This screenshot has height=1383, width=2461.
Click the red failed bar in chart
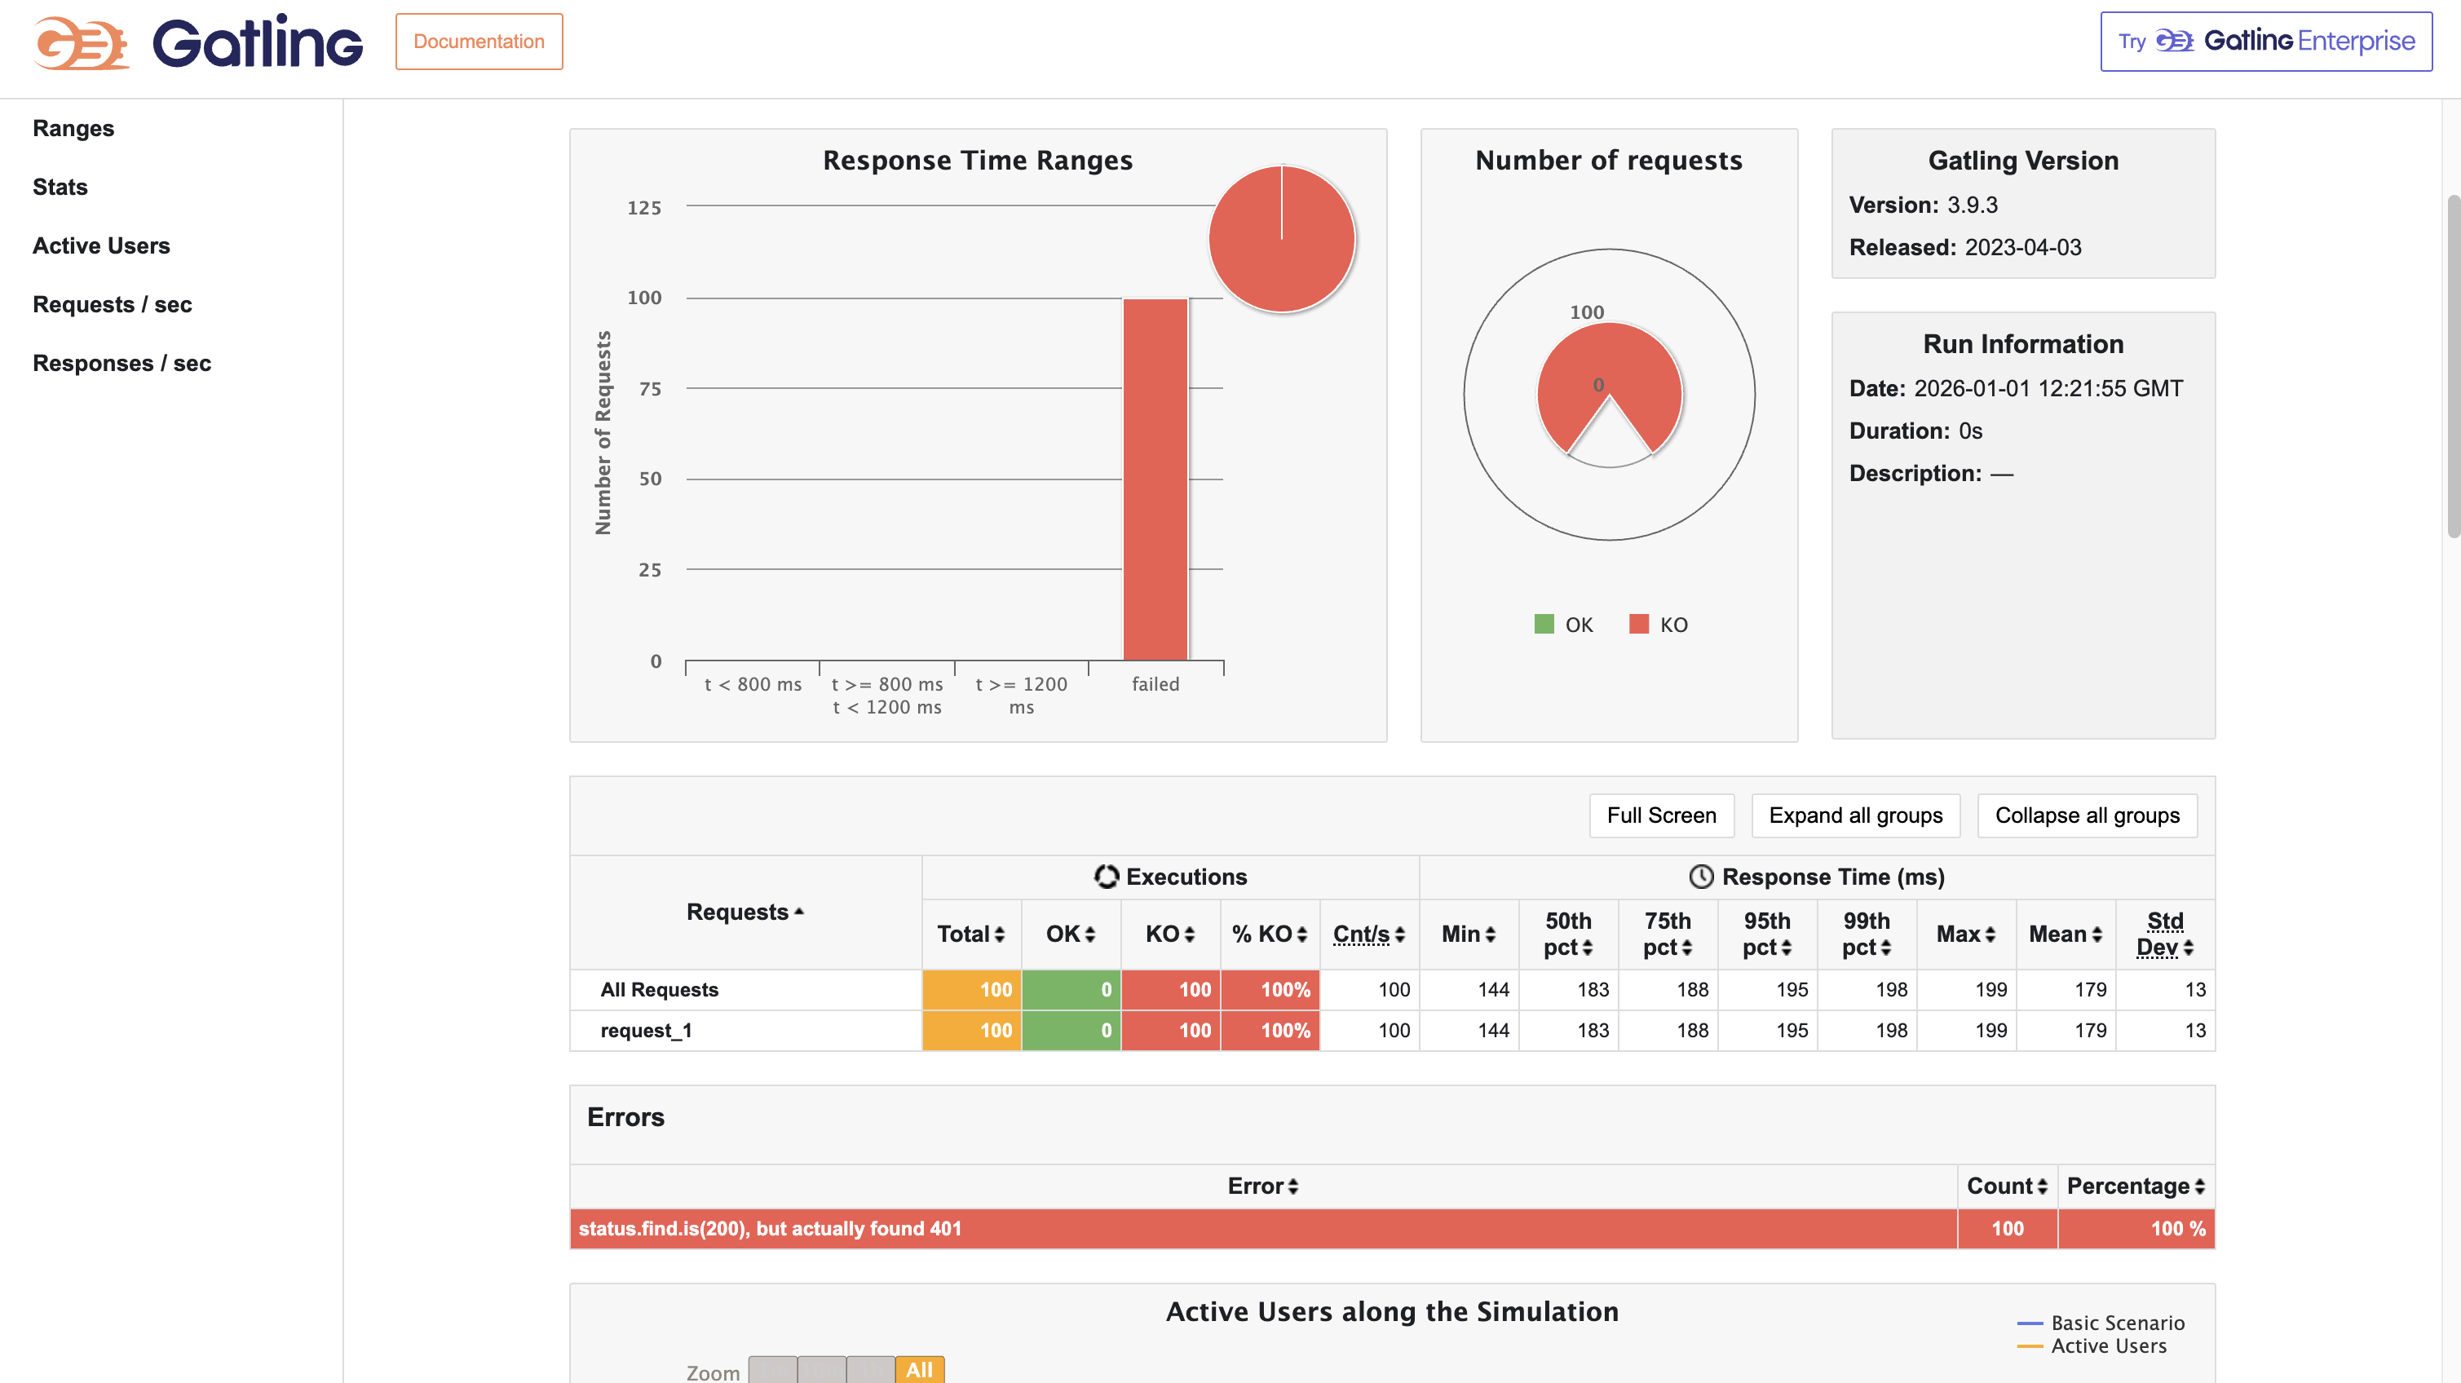(1155, 478)
